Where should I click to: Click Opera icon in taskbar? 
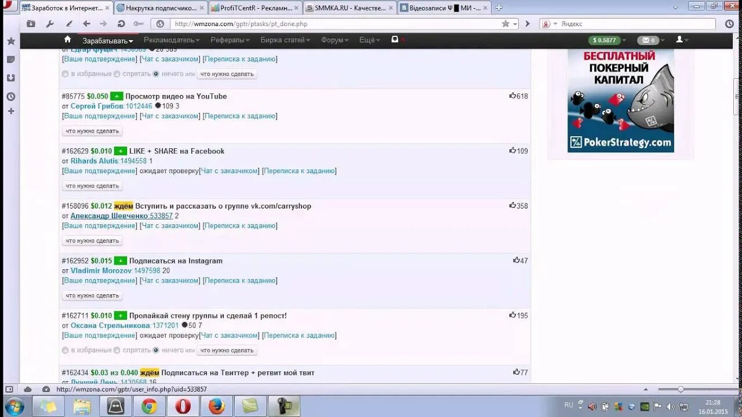[x=183, y=407]
